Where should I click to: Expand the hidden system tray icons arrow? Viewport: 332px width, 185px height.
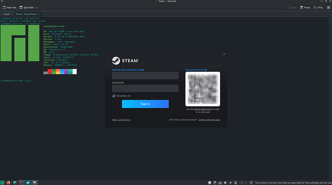click(x=246, y=183)
